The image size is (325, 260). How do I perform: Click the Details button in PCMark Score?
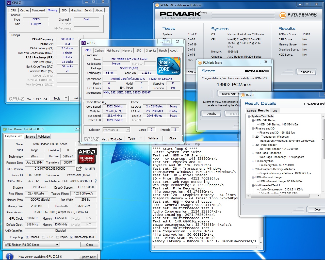point(212,114)
